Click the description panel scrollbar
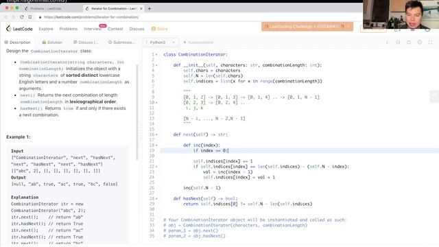The image size is (439, 247). tap(137, 112)
